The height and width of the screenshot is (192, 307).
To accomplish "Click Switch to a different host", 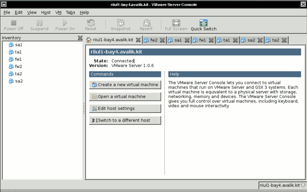I will click(125, 120).
